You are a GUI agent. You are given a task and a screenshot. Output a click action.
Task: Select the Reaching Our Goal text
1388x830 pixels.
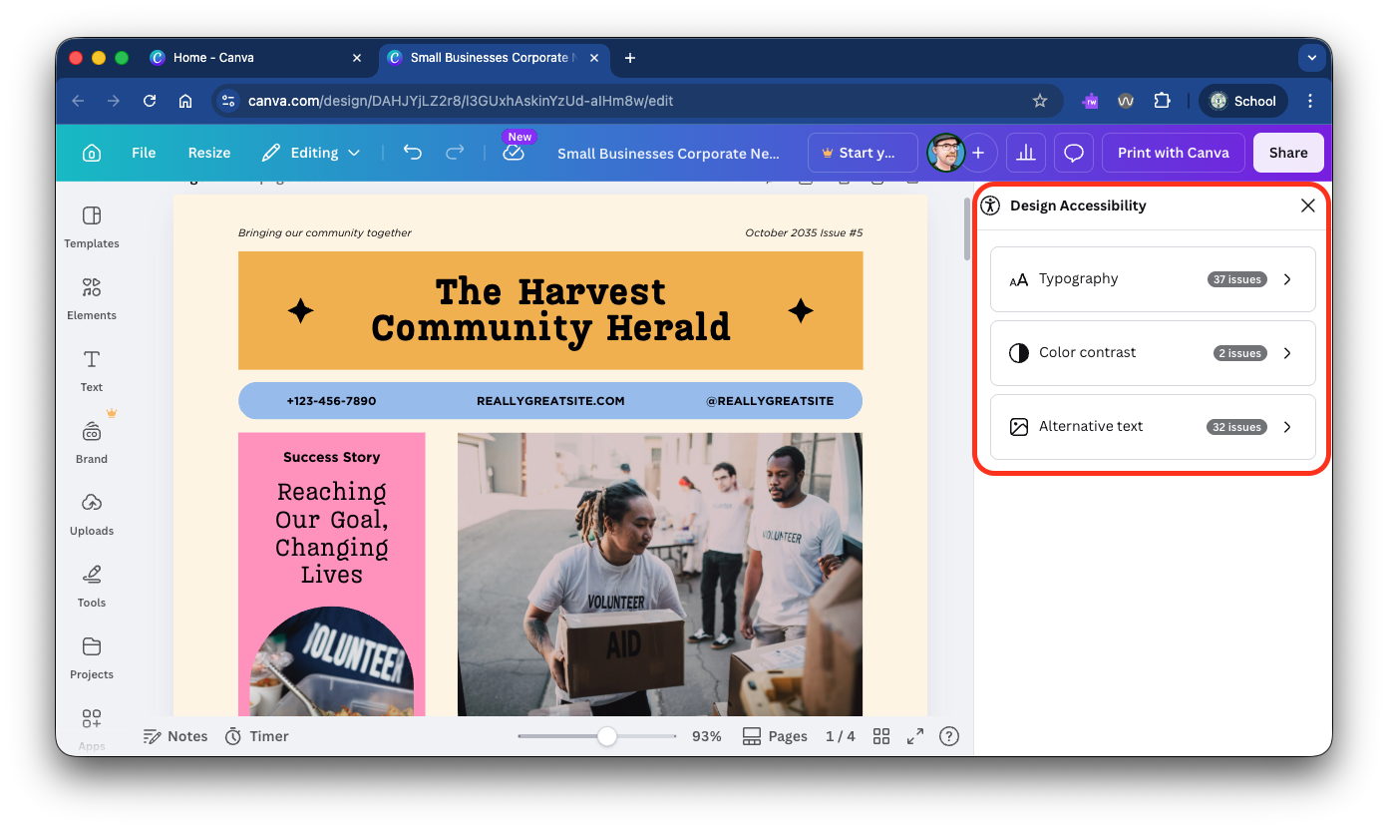pyautogui.click(x=332, y=533)
